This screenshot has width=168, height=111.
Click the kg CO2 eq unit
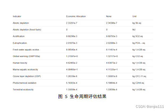point(138,56)
